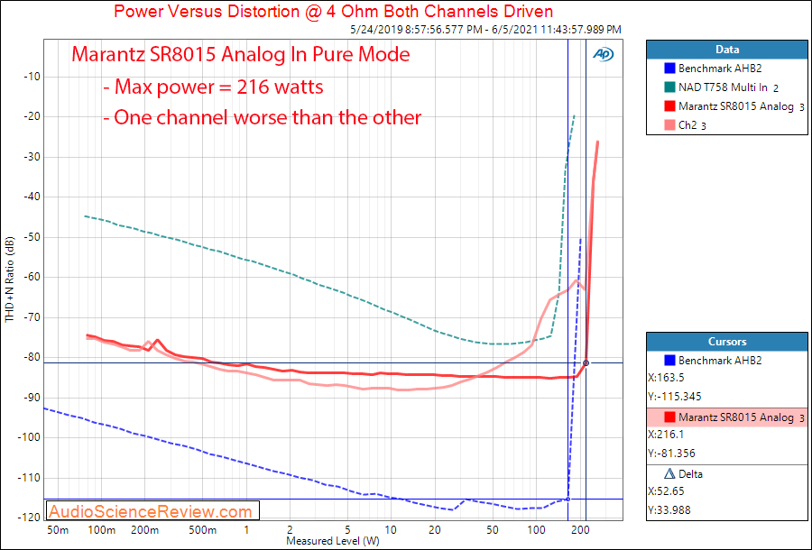
Task: Click the AP logo icon in graph corner
Action: pos(603,54)
